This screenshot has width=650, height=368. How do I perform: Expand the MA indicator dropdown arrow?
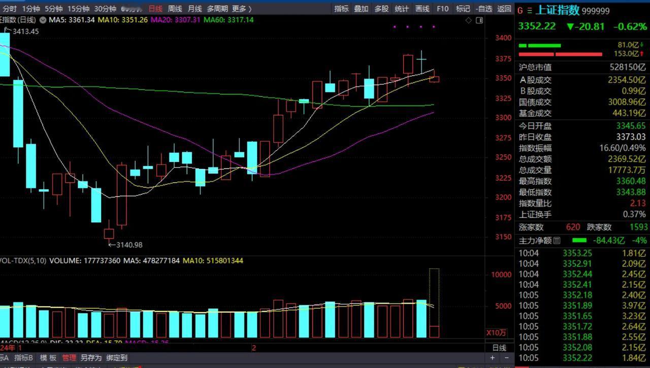[x=43, y=20]
